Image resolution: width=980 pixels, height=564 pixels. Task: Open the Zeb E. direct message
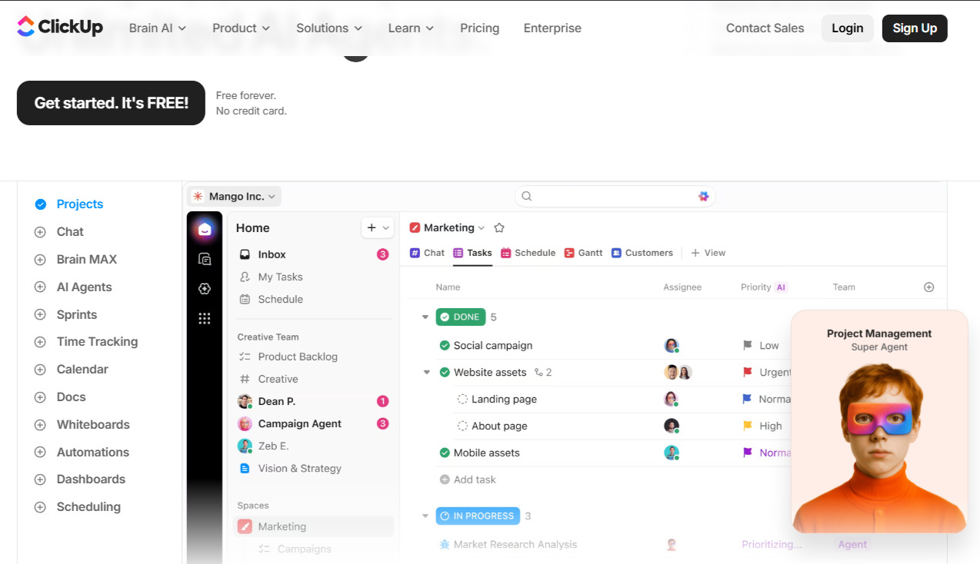pos(313,446)
